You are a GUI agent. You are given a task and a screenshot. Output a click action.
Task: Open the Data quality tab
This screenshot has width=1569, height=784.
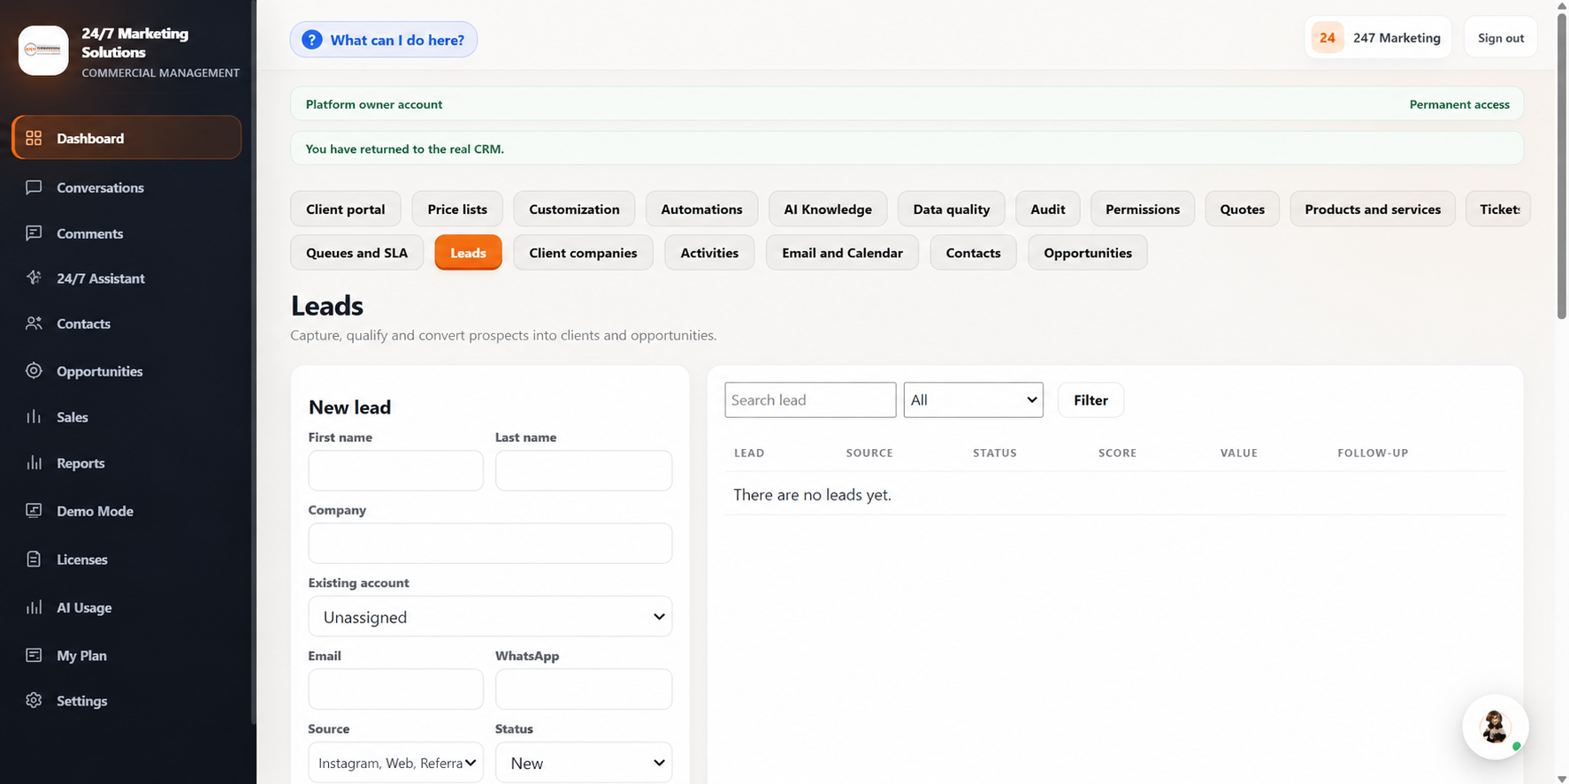(952, 209)
